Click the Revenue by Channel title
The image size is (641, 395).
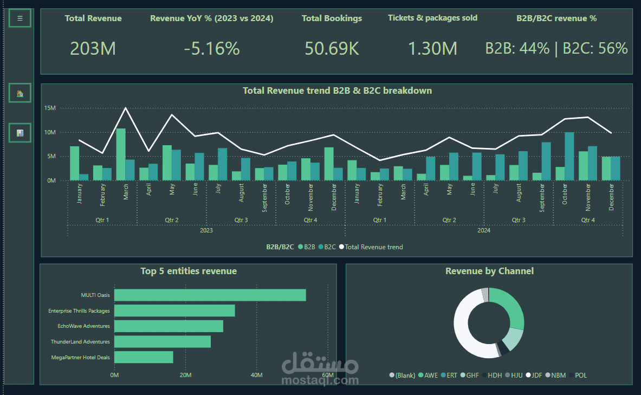click(489, 271)
